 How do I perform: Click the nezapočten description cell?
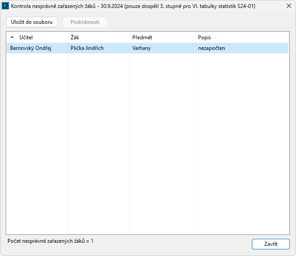pyautogui.click(x=211, y=48)
